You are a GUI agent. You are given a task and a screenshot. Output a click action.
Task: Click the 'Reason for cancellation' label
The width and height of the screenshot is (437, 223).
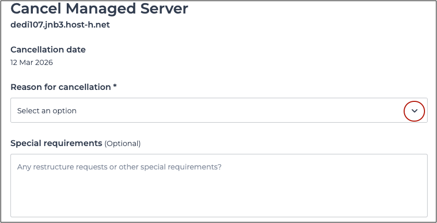pos(60,87)
